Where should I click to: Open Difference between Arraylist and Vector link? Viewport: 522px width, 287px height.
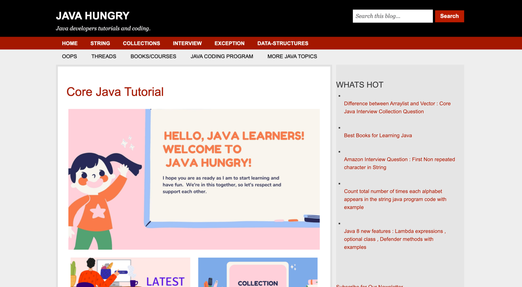pos(397,107)
